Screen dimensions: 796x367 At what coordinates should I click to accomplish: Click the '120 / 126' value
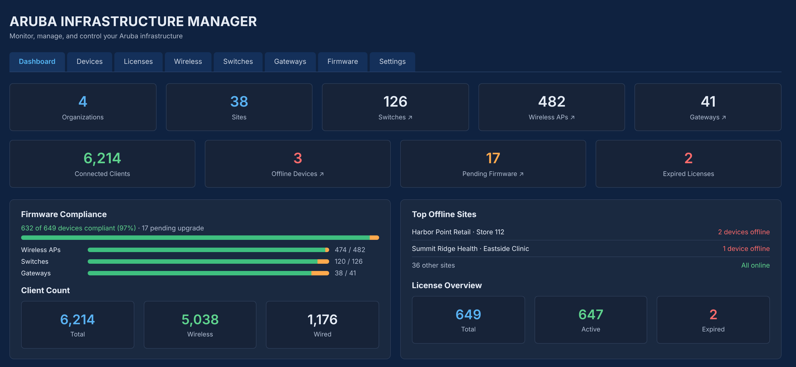click(x=349, y=261)
